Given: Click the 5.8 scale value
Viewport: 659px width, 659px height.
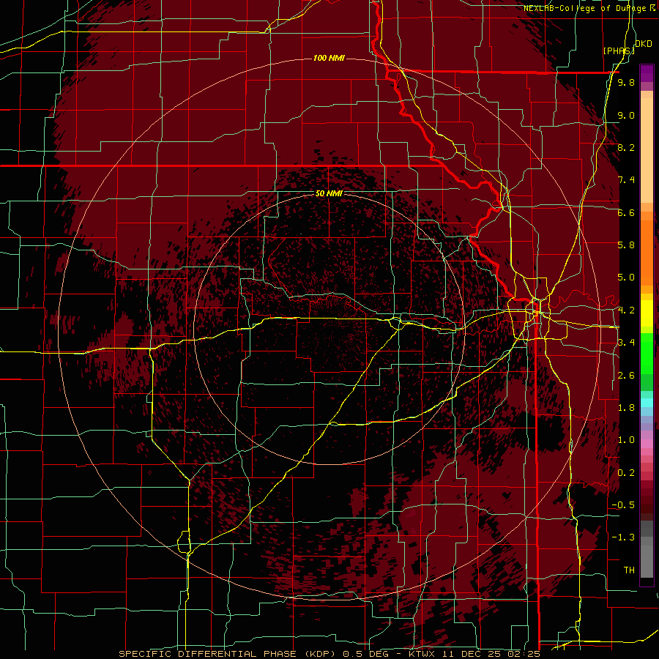Looking at the screenshot, I should (626, 245).
